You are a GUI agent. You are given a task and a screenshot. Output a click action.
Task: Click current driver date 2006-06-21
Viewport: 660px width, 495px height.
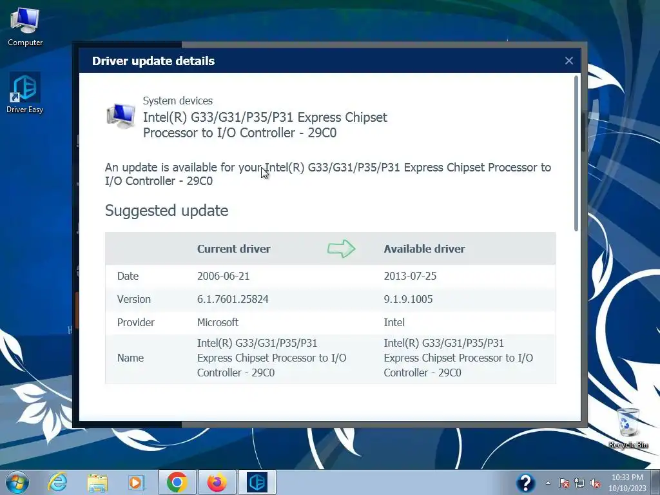[x=223, y=276]
